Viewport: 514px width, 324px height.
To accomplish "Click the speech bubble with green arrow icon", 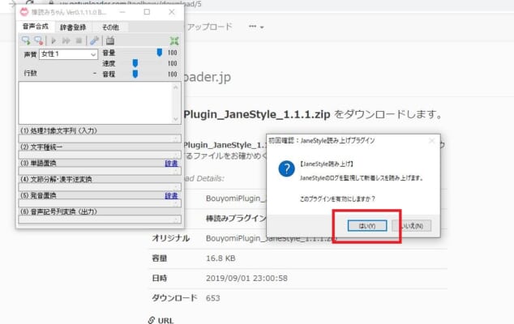I will click(x=26, y=40).
